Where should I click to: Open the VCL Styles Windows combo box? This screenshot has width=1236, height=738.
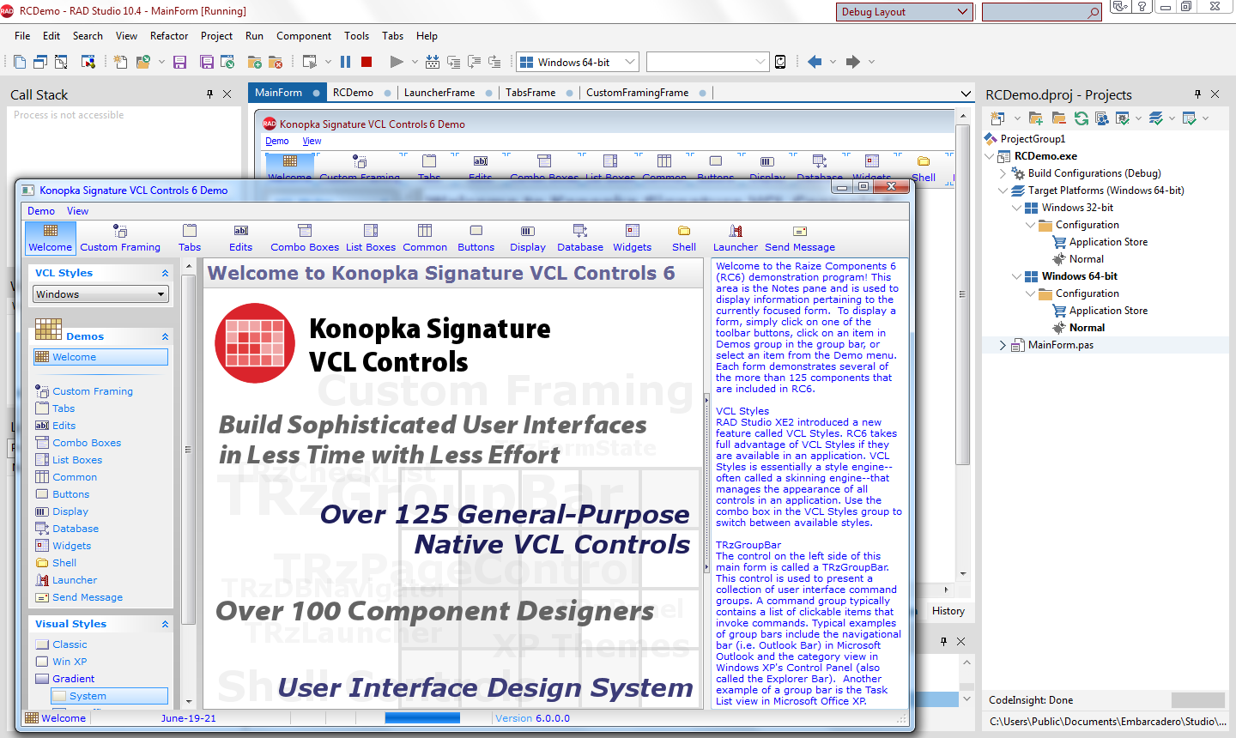100,294
